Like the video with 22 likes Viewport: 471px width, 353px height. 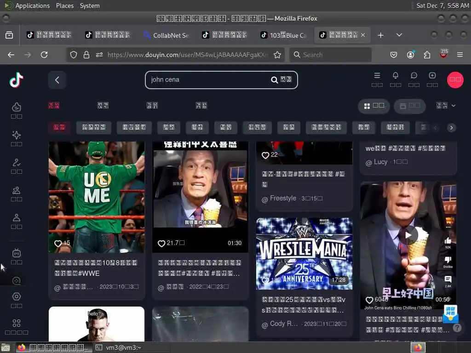click(x=265, y=155)
